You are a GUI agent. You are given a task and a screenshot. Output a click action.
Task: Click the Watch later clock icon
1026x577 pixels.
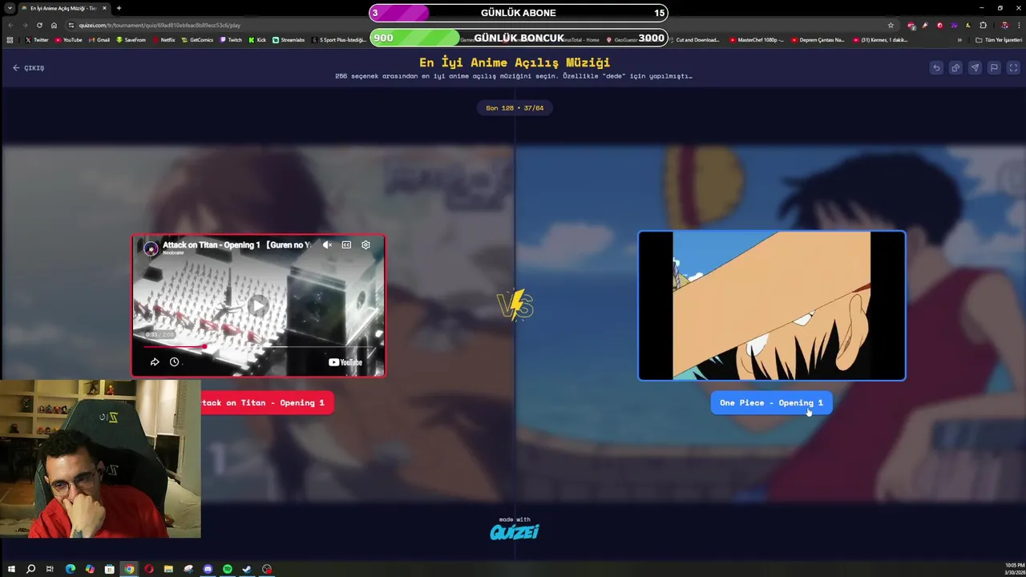tap(174, 362)
